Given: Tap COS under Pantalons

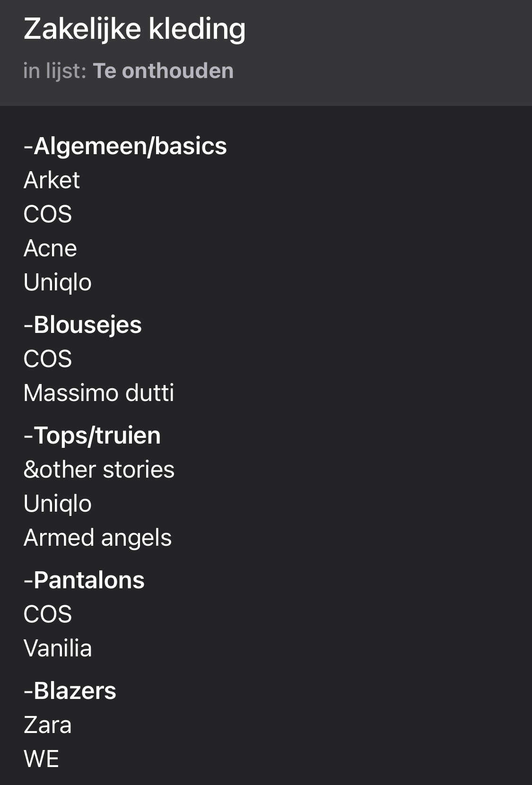Looking at the screenshot, I should pyautogui.click(x=48, y=614).
